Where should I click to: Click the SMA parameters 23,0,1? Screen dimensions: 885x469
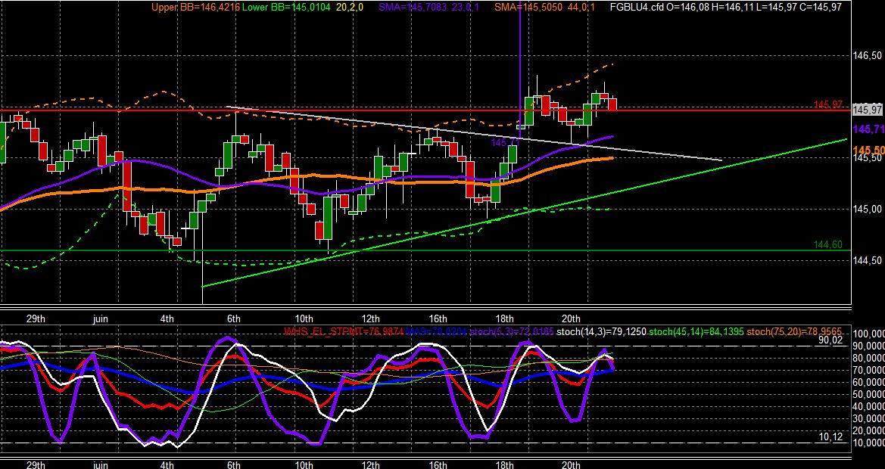pos(465,7)
